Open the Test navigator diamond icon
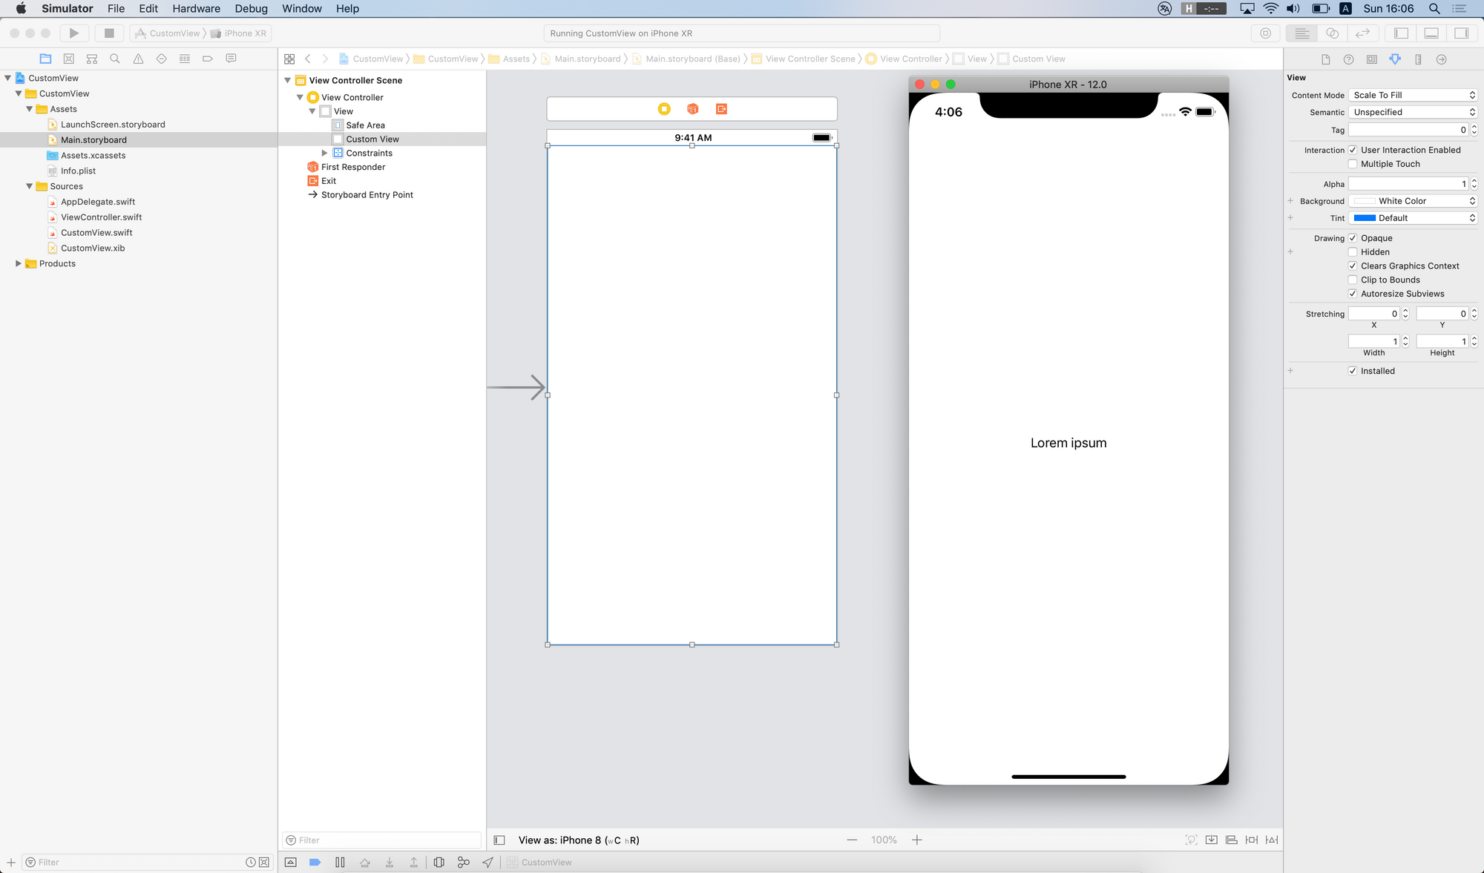Viewport: 1484px width, 873px height. [161, 59]
